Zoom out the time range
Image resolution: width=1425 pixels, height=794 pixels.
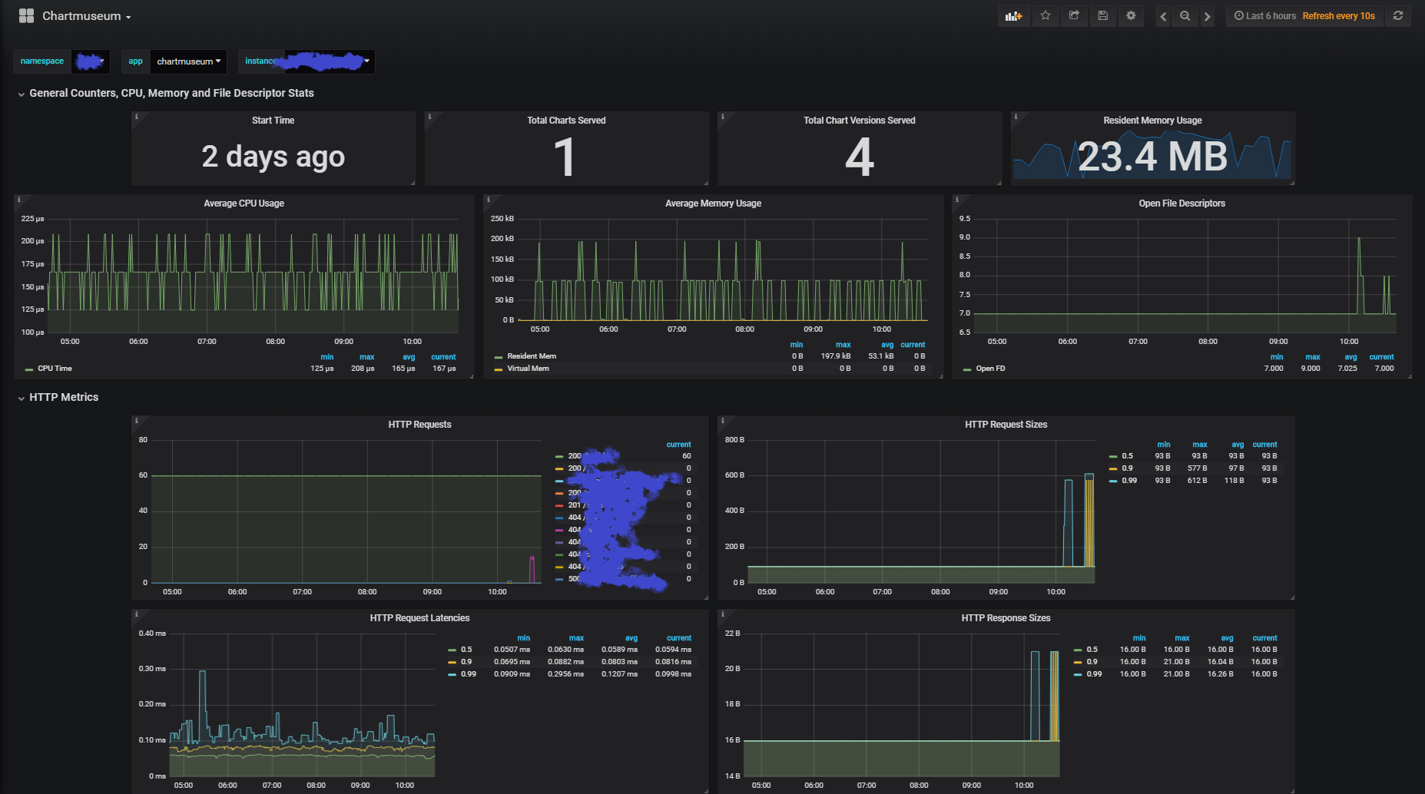pyautogui.click(x=1185, y=16)
